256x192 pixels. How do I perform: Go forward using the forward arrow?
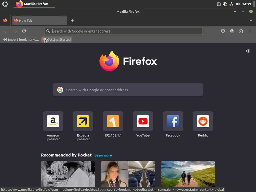coord(15,31)
